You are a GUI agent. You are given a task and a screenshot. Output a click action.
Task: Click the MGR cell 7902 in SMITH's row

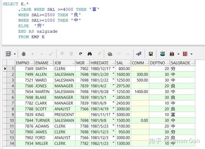82,69
